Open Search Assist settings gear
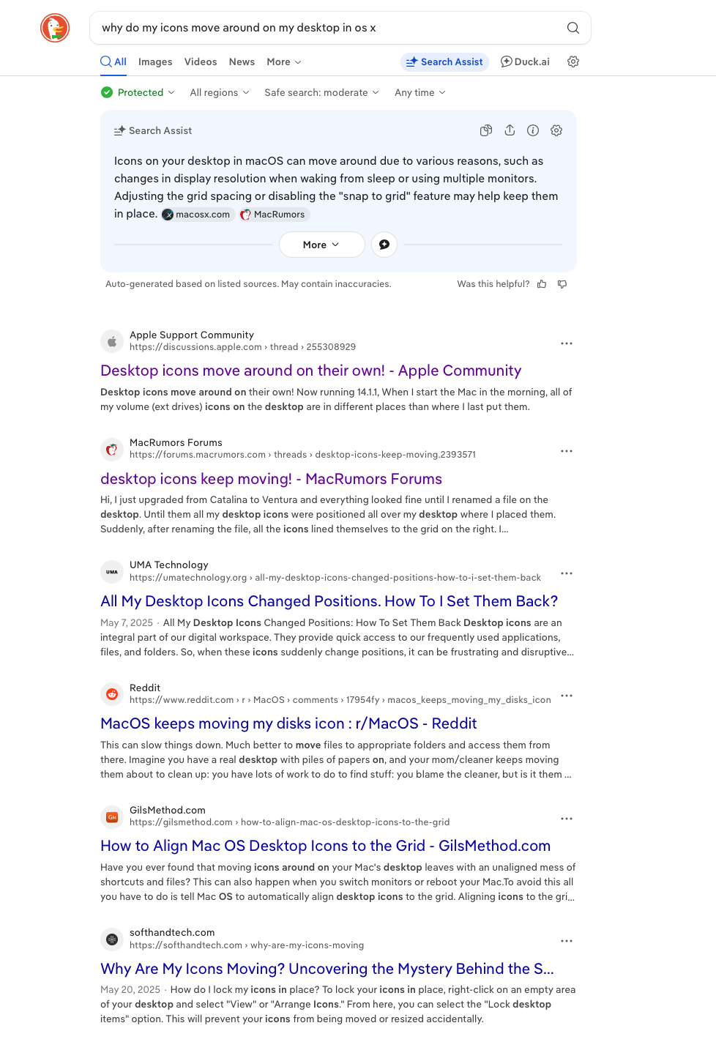716x1042 pixels. pos(556,130)
